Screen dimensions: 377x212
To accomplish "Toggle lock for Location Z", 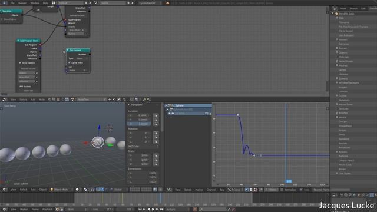I will coord(156,124).
